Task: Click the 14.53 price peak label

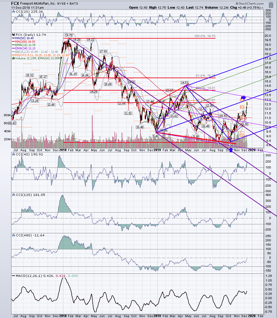Action: point(185,83)
